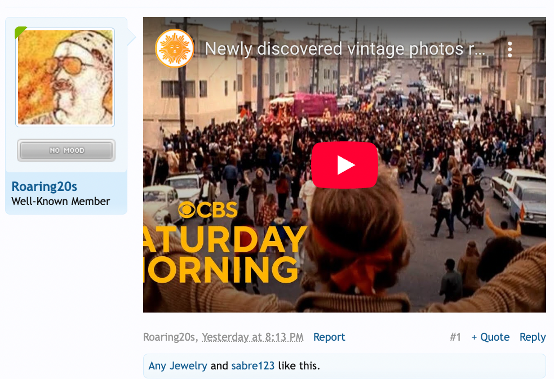Report this post
Image resolution: width=554 pixels, height=379 pixels.
(329, 337)
